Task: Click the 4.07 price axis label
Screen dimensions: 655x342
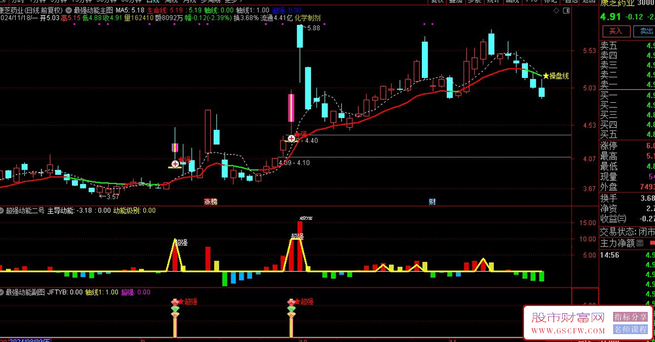Action: point(589,159)
